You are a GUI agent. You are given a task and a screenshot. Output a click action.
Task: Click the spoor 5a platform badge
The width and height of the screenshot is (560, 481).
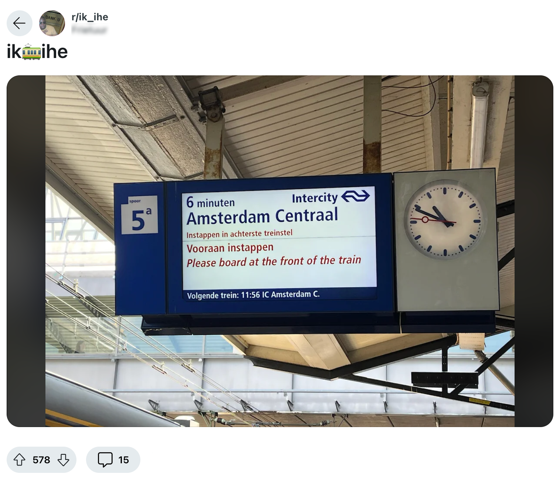(140, 215)
